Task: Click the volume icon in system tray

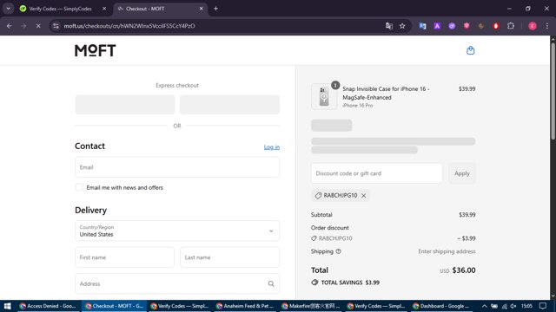Action: coord(513,306)
